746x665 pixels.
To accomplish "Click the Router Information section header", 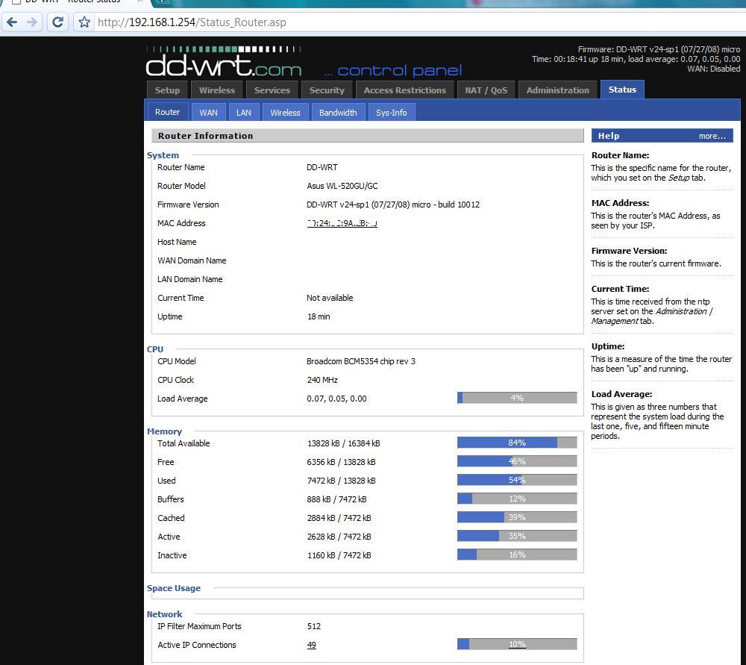I will pos(367,136).
